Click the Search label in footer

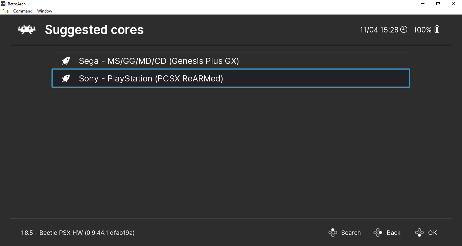point(351,233)
